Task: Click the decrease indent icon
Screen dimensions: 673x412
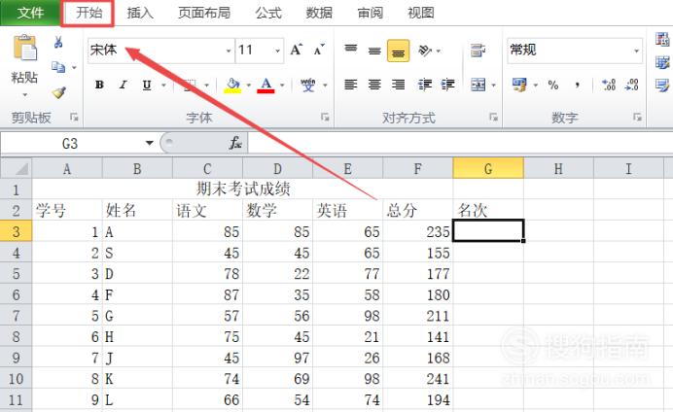Action: pyautogui.click(x=425, y=85)
